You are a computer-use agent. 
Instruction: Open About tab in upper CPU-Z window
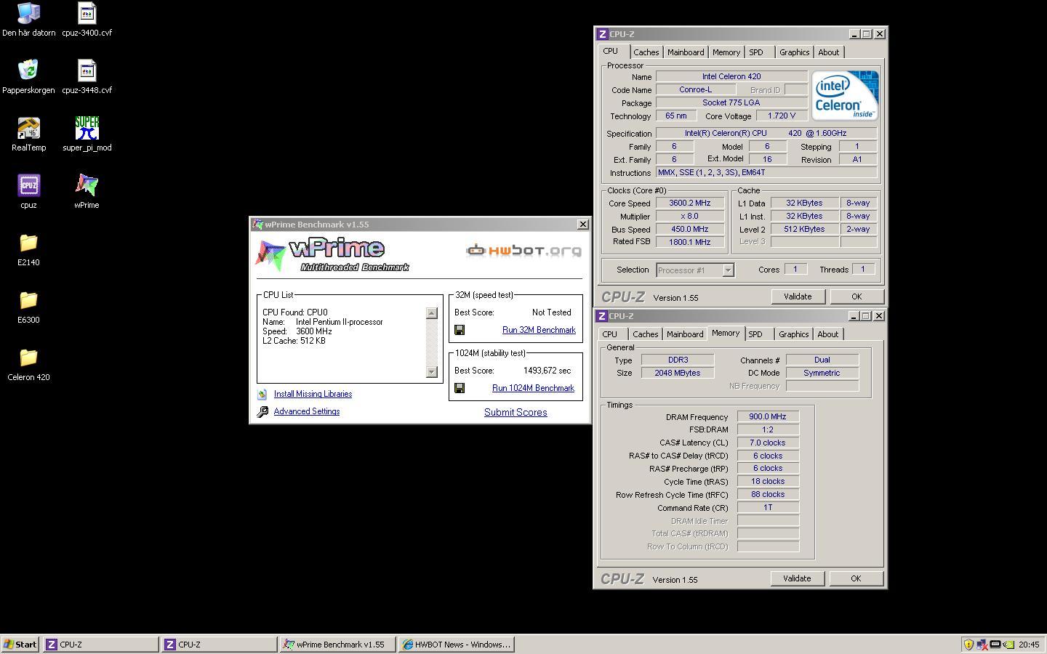click(x=828, y=52)
